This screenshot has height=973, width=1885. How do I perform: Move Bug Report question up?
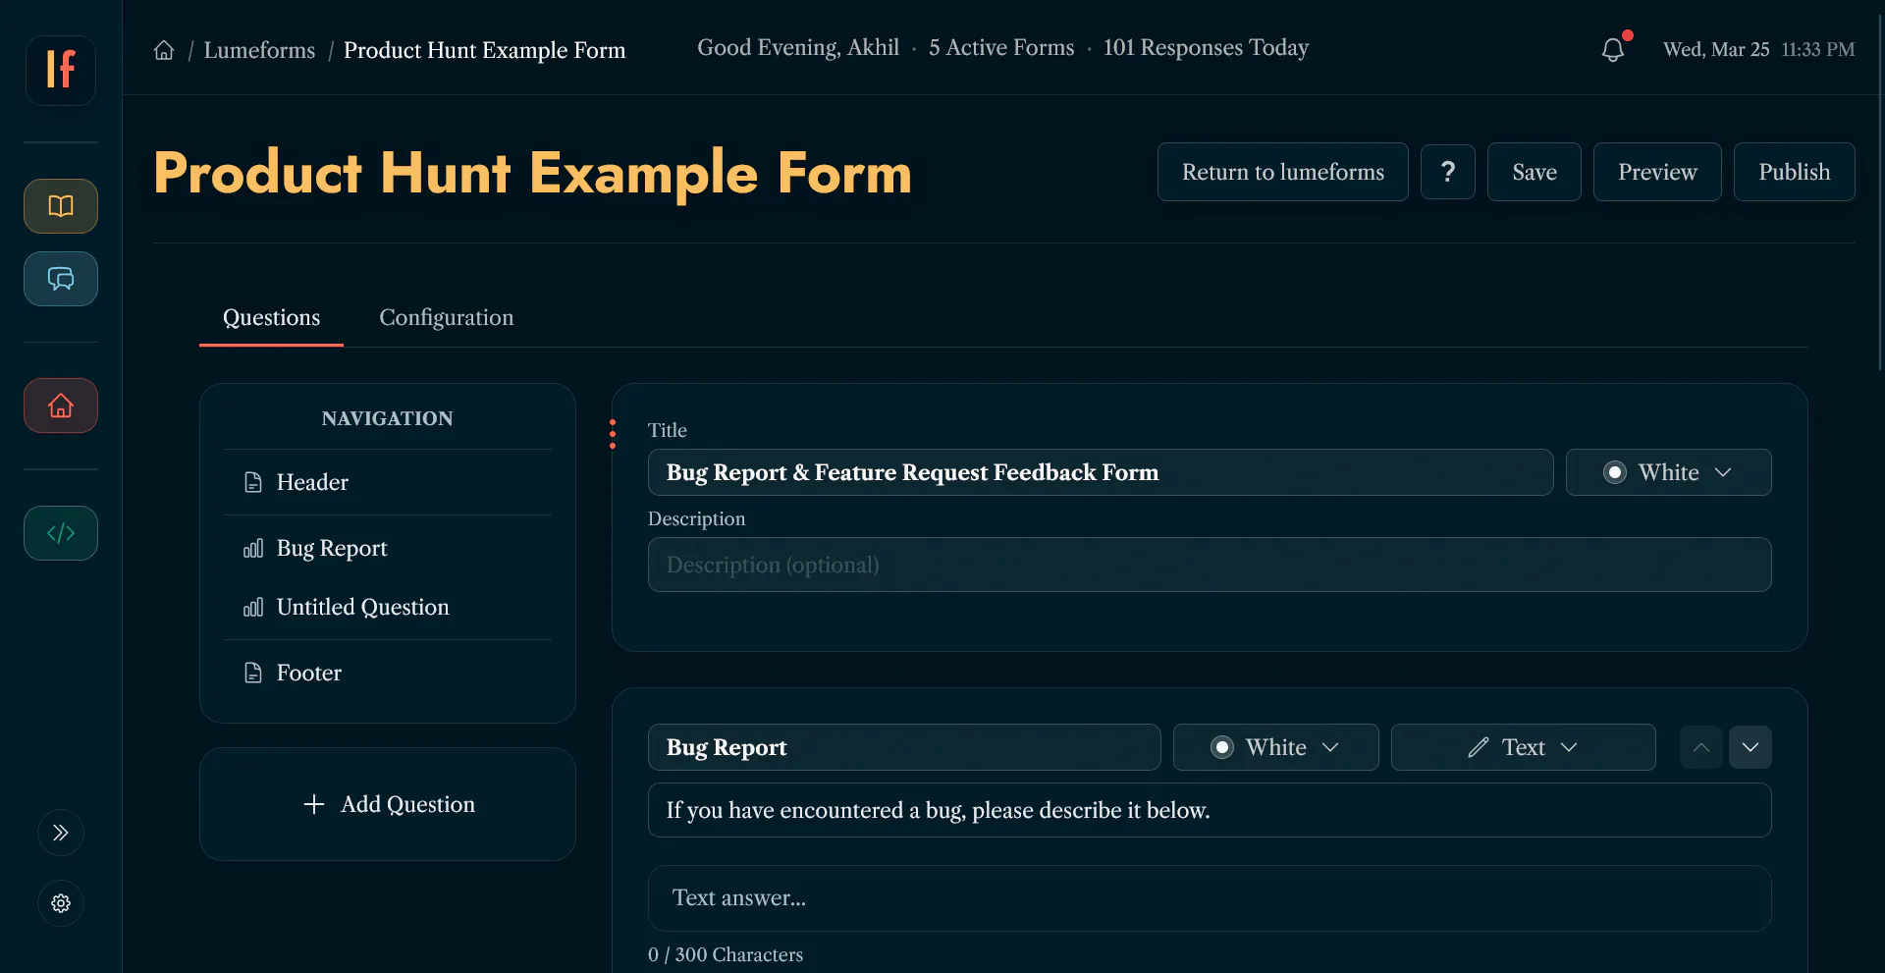pos(1701,747)
